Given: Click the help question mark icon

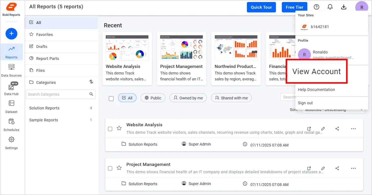Looking at the screenshot, I should coord(317,7).
